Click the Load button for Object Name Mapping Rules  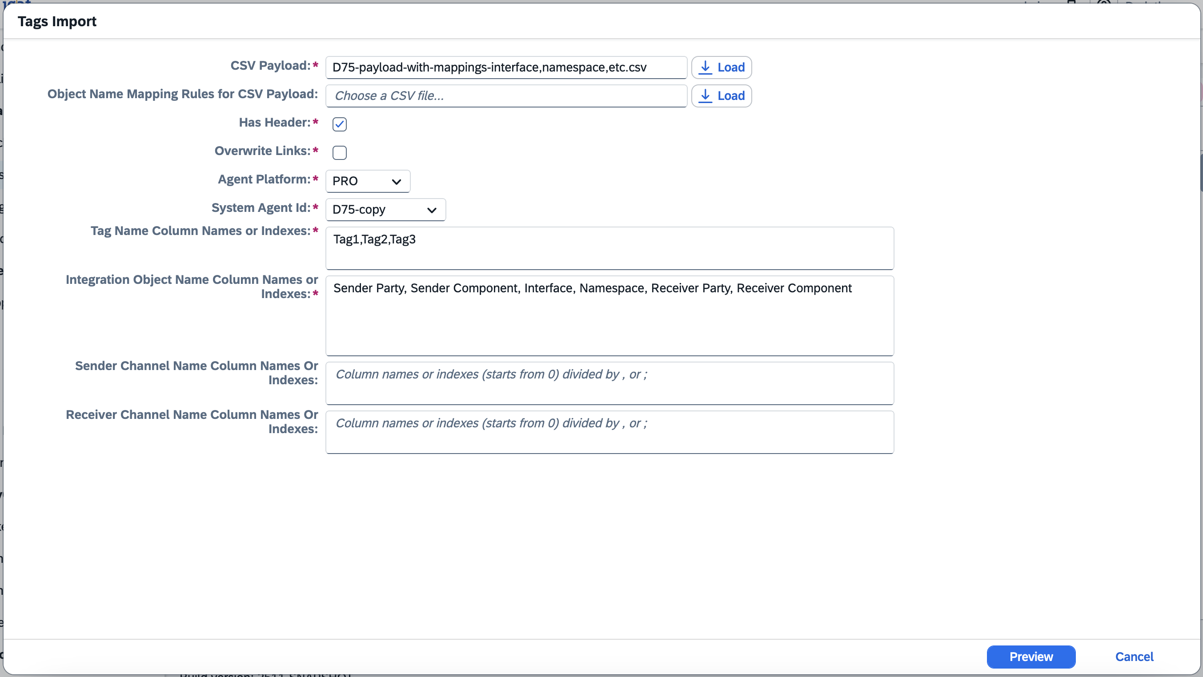pyautogui.click(x=721, y=96)
